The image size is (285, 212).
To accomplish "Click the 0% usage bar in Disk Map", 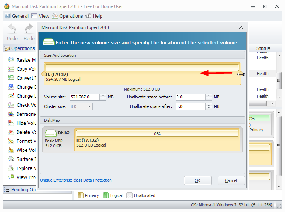I will coord(157,134).
